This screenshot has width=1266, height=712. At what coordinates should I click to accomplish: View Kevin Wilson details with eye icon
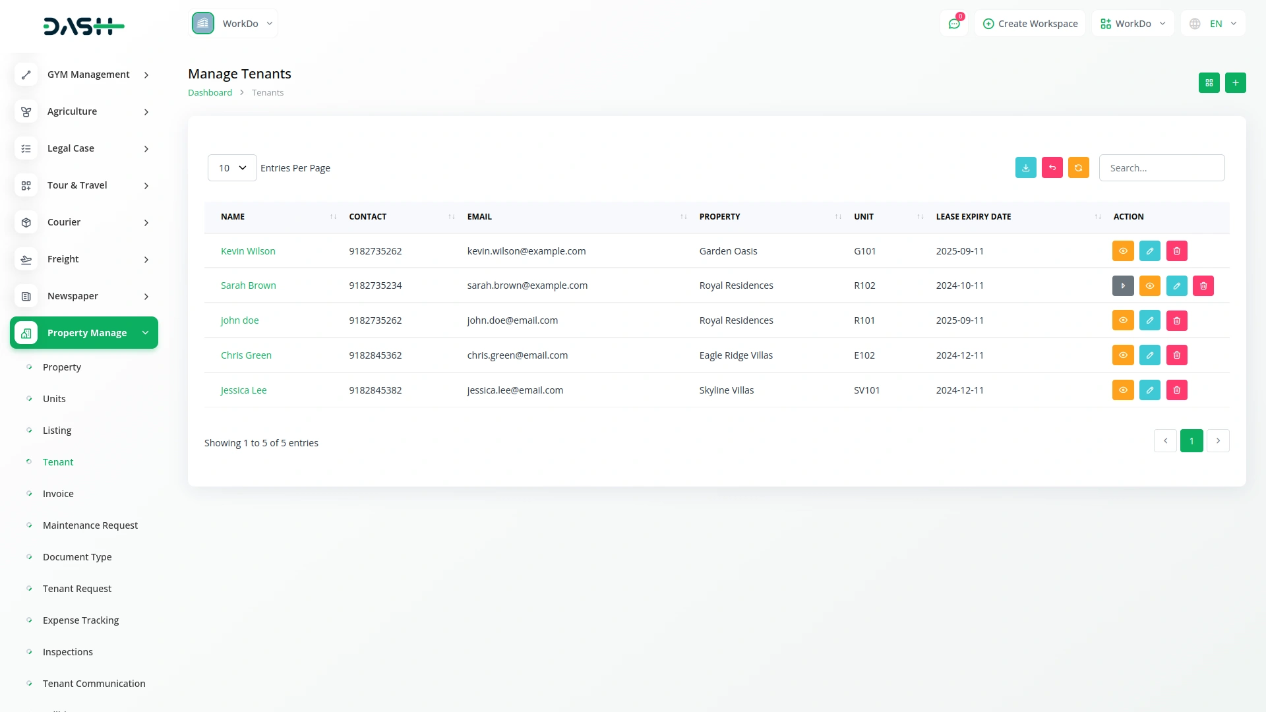tap(1122, 251)
